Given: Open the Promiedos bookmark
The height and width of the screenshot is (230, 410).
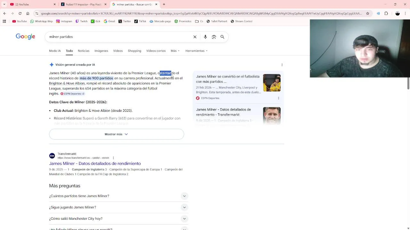Looking at the screenshot, I should point(183,21).
